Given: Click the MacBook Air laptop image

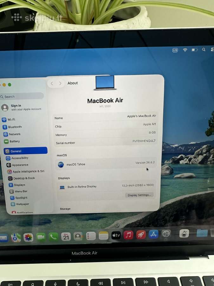Looking at the screenshot, I should (105, 83).
